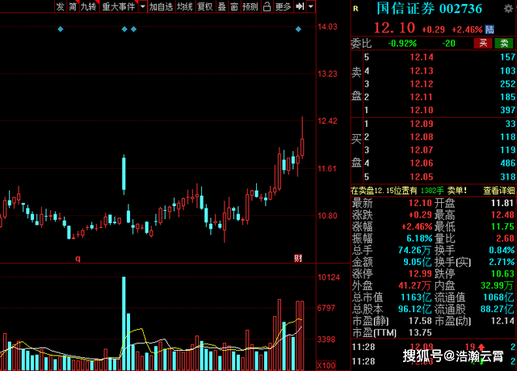Click the 委比 value -0.92%

coord(402,43)
